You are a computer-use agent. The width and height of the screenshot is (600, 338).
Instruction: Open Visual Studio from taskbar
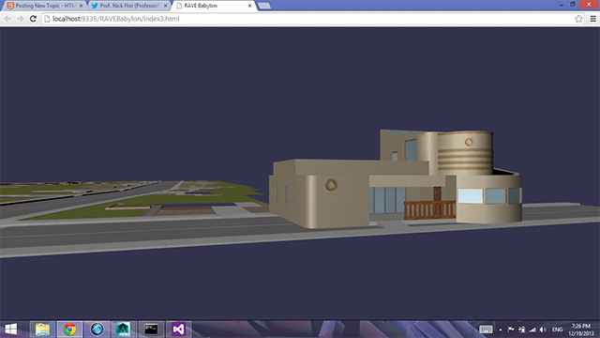click(x=178, y=330)
